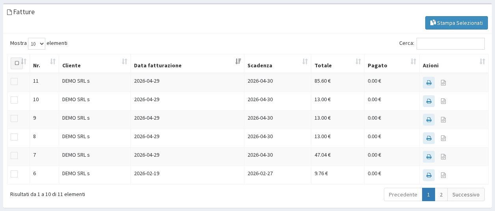Sort by Azioni column arrows

[x=482, y=61]
